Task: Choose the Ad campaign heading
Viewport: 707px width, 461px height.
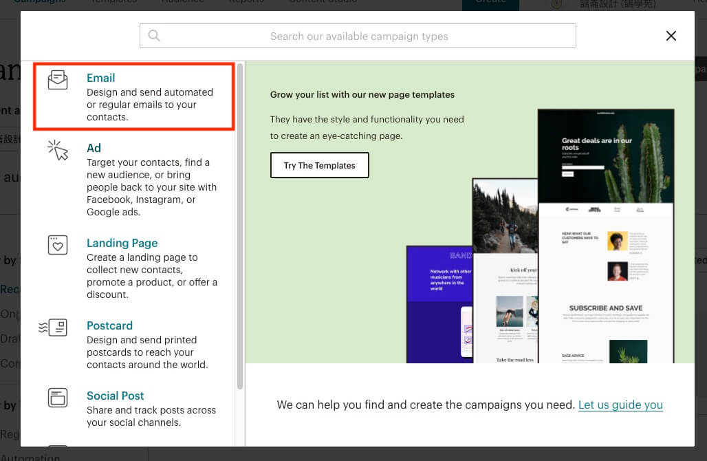Action: (x=94, y=148)
